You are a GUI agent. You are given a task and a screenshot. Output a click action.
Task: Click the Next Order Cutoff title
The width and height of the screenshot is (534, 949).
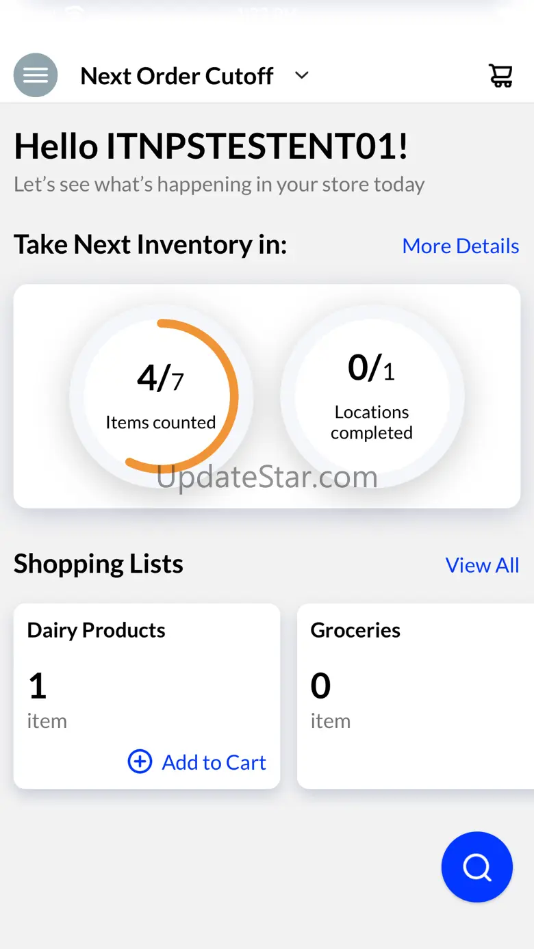(x=177, y=76)
